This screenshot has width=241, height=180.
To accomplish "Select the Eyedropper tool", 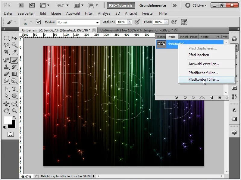I will (14, 52).
